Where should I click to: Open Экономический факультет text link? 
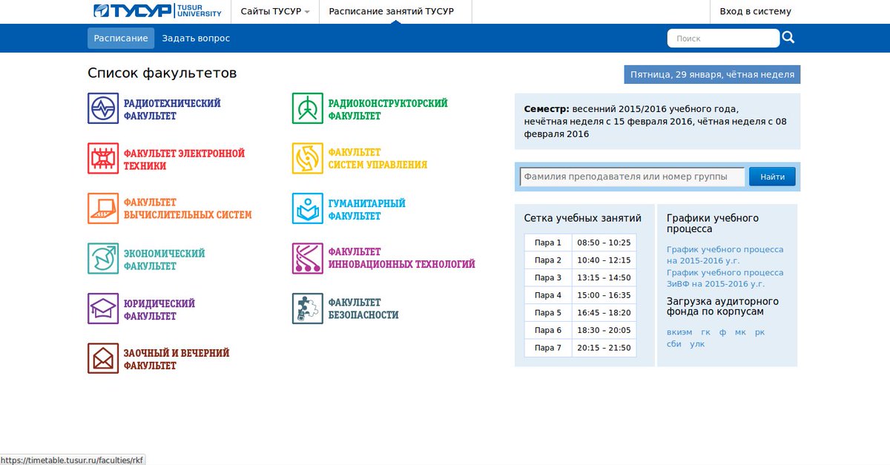point(164,260)
